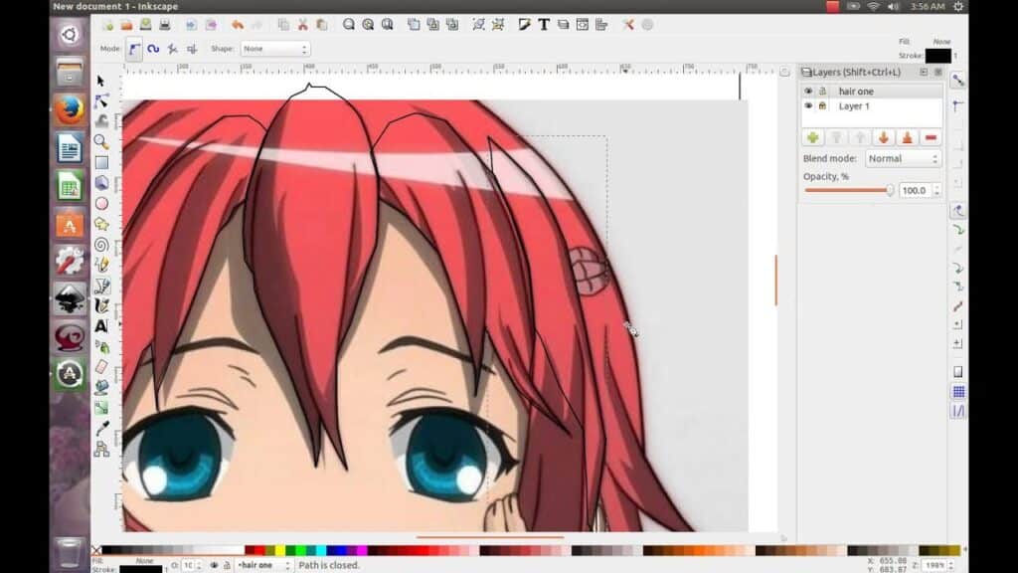Image resolution: width=1018 pixels, height=573 pixels.
Task: Open the Shape dropdown showing None
Action: pos(273,48)
